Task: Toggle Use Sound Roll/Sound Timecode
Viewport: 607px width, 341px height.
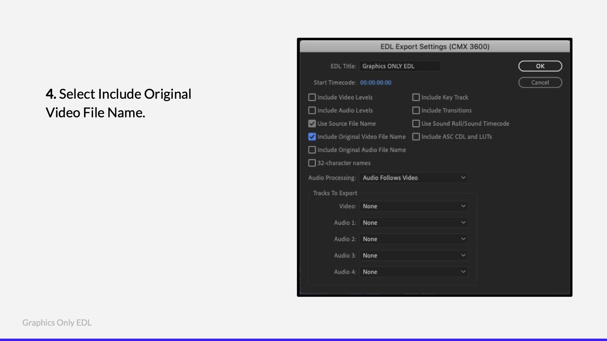Action: [x=416, y=123]
